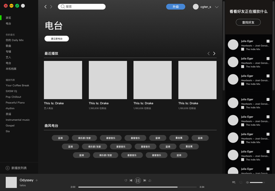Pause the playing track
The image size is (275, 191).
tap(138, 180)
